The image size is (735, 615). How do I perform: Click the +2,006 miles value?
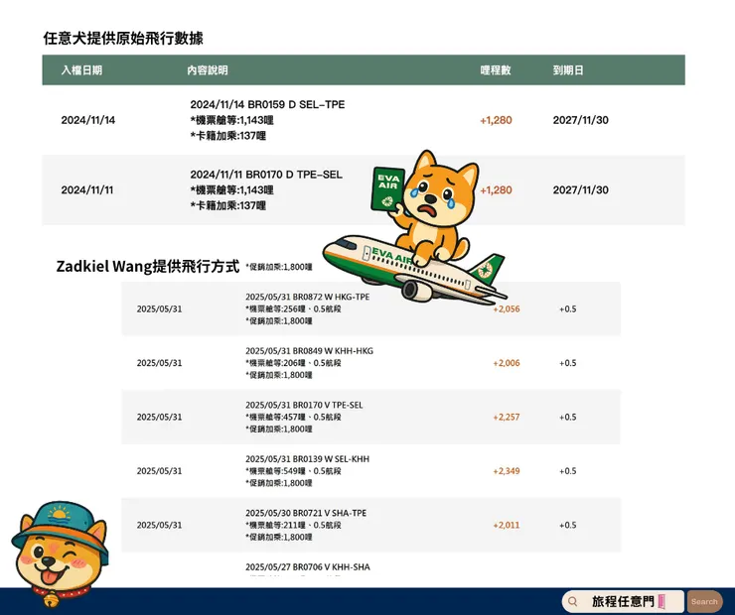507,363
